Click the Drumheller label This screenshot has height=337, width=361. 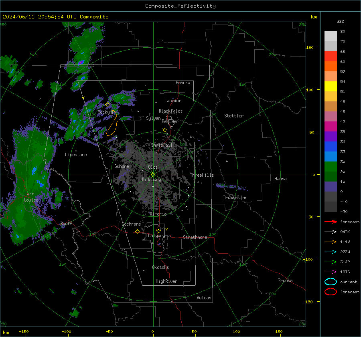235,198
